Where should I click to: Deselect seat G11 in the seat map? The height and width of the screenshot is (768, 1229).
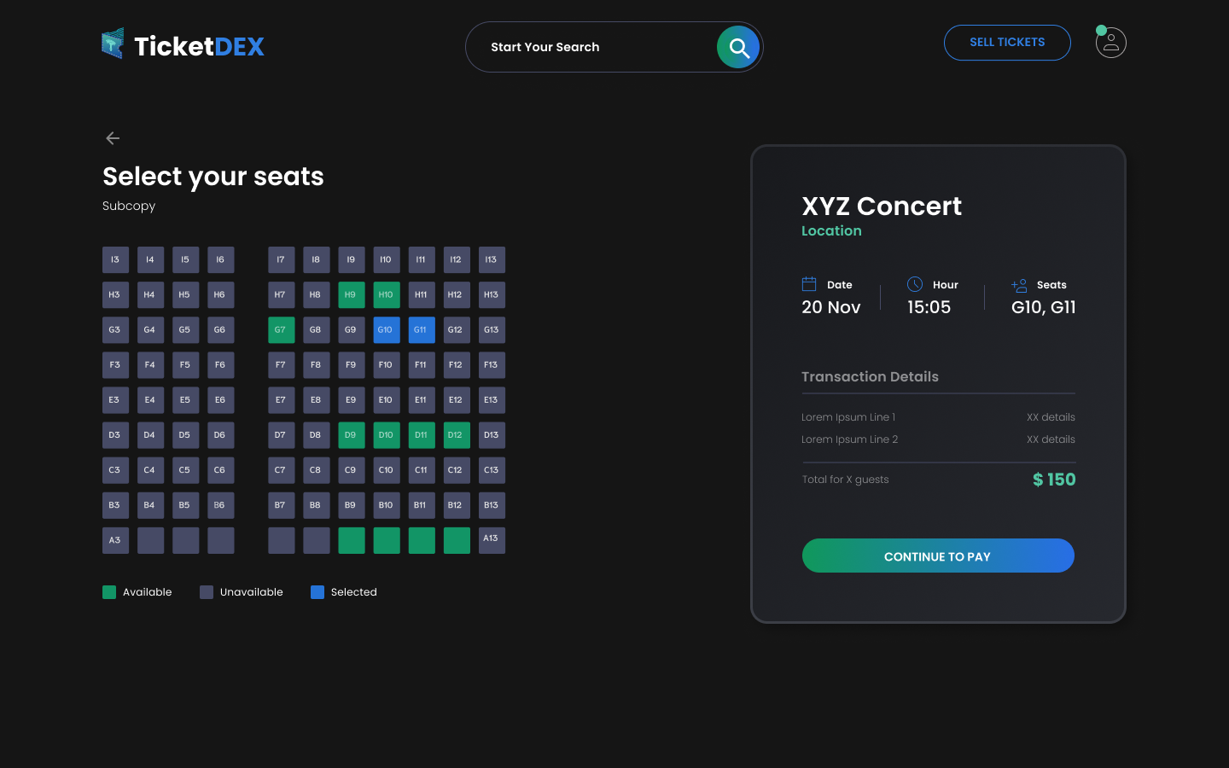pyautogui.click(x=421, y=329)
